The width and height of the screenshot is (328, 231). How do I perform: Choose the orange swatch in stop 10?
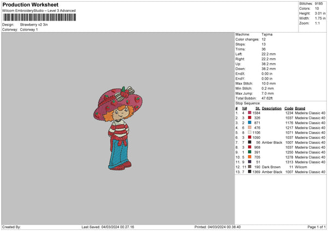249,156
